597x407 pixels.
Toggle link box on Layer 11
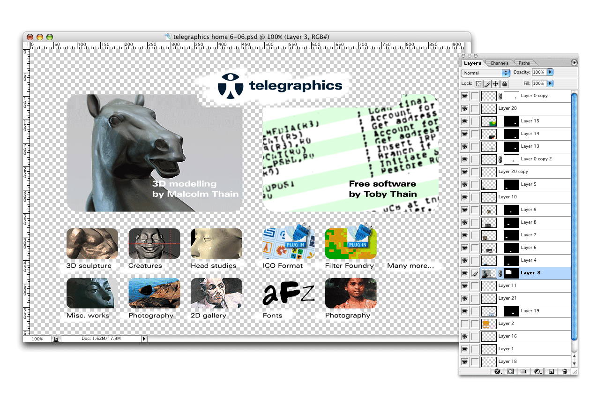(x=475, y=286)
